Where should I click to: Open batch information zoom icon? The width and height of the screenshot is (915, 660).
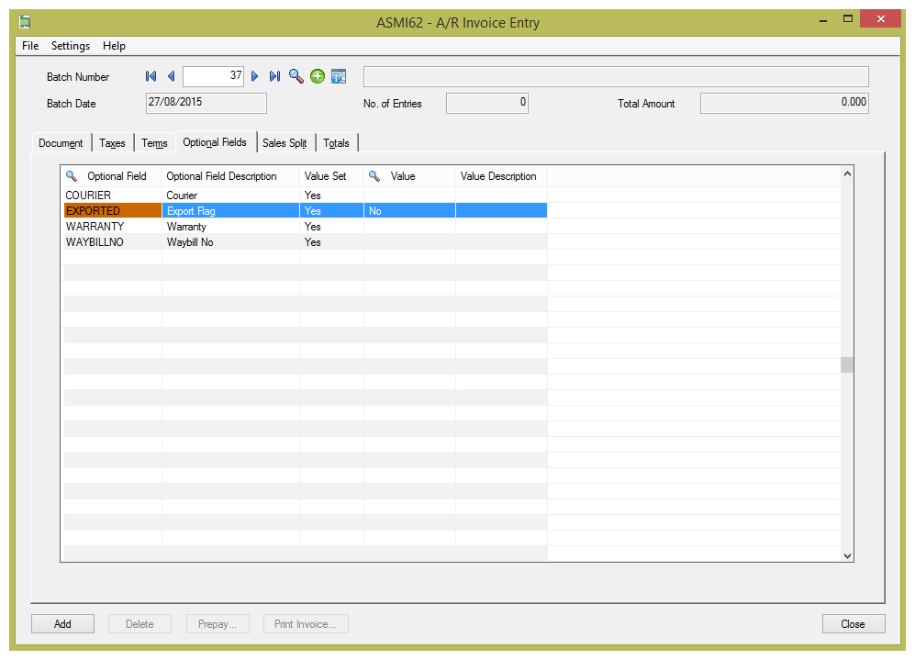pos(339,76)
